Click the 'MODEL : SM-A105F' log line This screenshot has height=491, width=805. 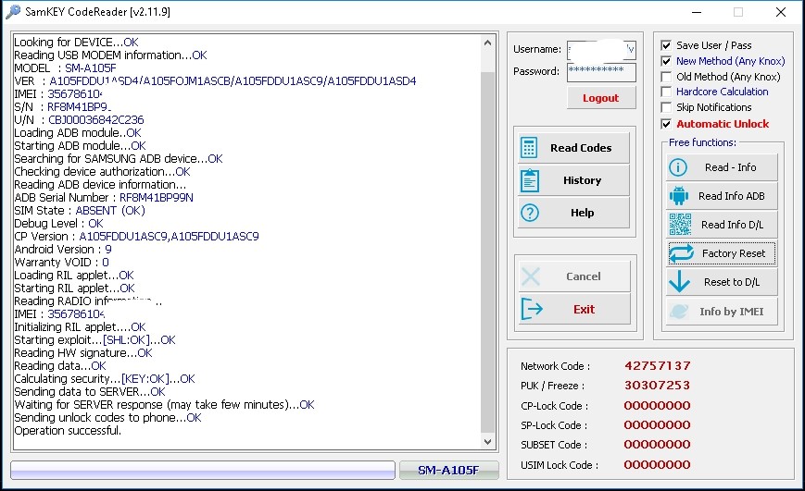pyautogui.click(x=65, y=68)
